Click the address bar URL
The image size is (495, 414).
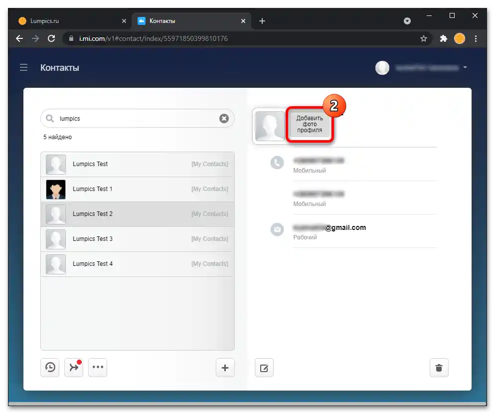[154, 38]
